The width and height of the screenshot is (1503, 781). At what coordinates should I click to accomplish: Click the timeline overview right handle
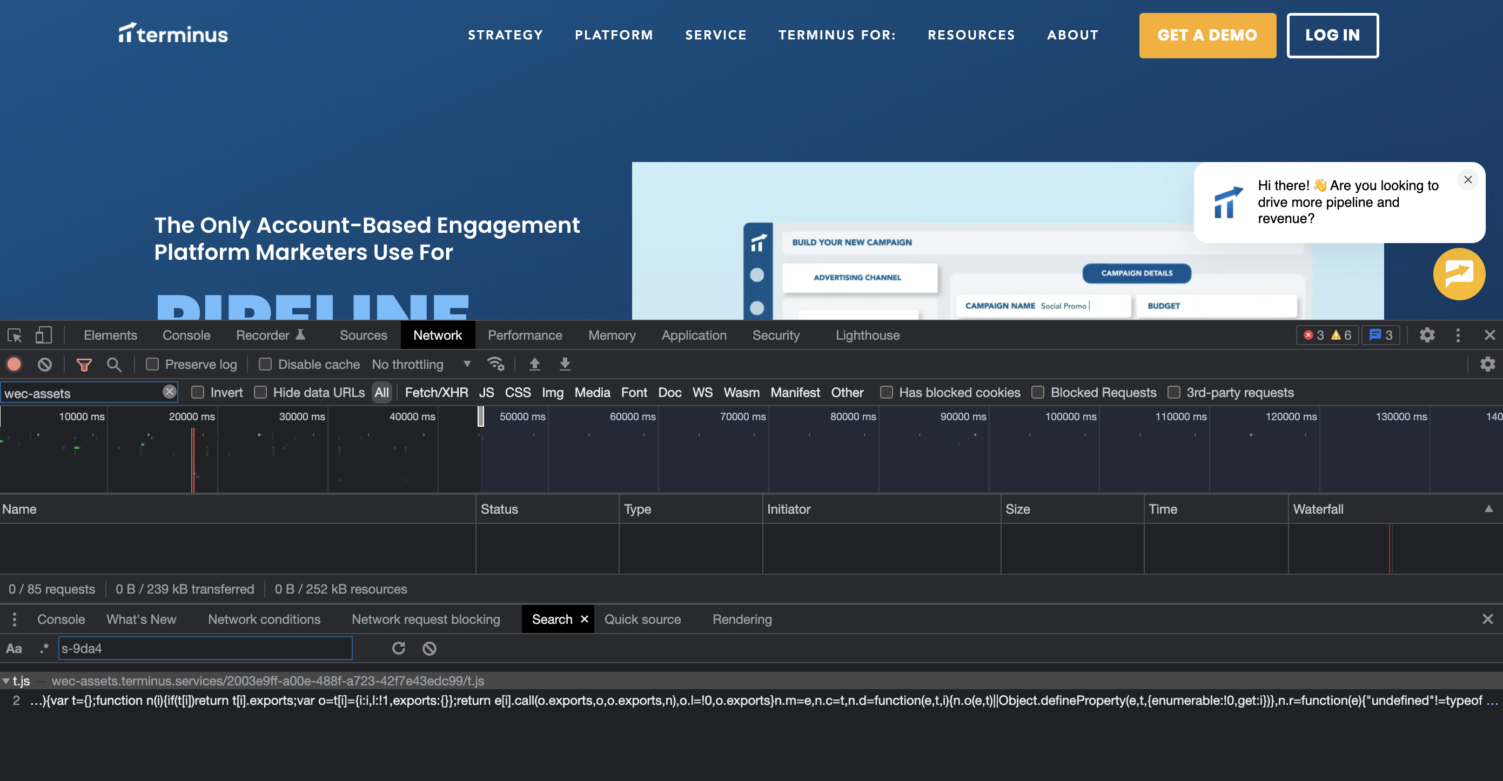tap(481, 416)
